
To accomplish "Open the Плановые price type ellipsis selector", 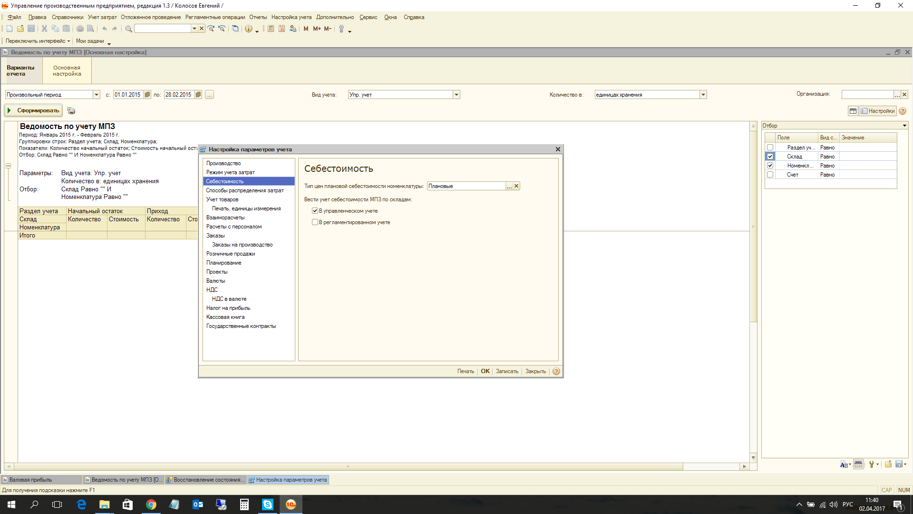I will (x=509, y=186).
